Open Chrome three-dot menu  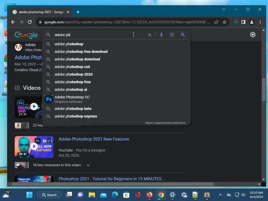coord(260,22)
